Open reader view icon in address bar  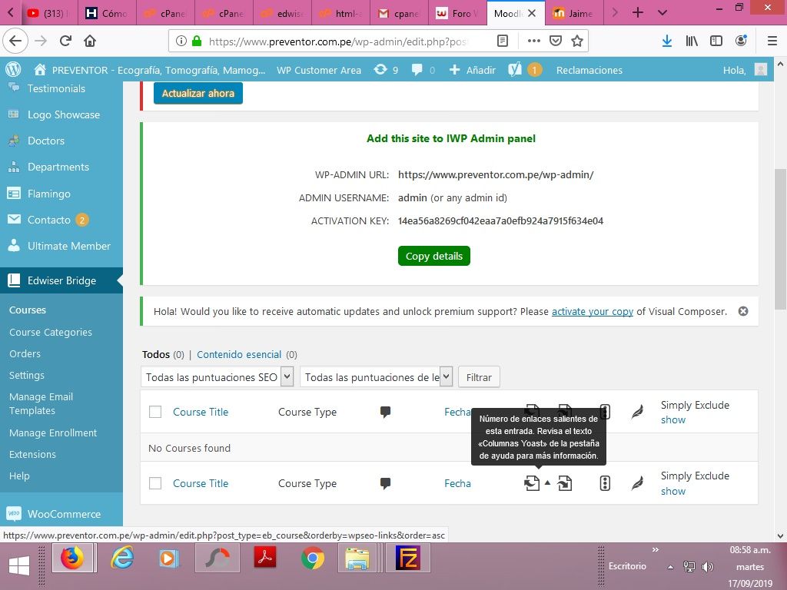(x=503, y=41)
